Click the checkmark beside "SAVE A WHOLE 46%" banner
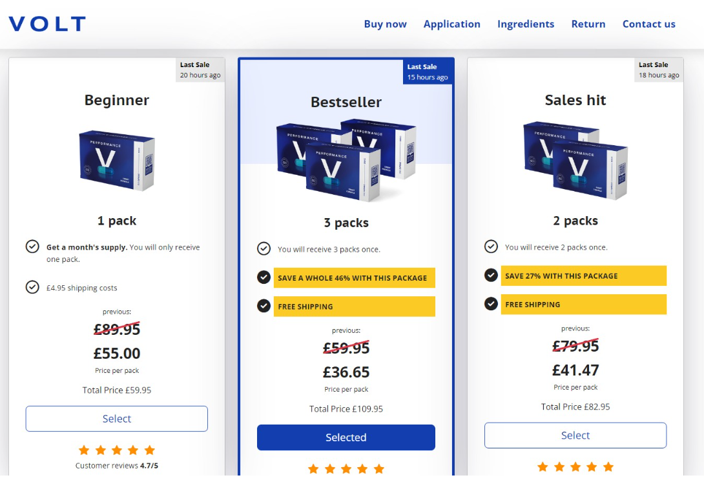The height and width of the screenshot is (491, 704). [x=264, y=277]
